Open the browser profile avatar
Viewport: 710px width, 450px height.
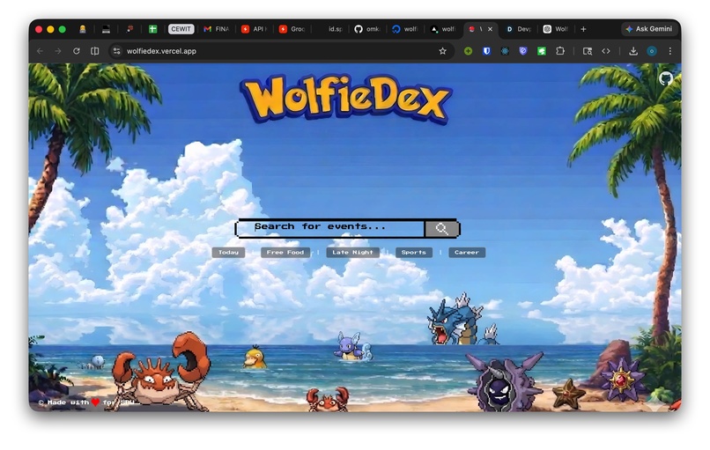652,51
